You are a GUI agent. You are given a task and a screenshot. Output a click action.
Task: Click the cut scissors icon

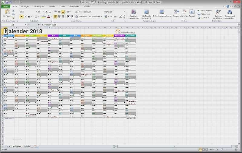coord(13,11)
